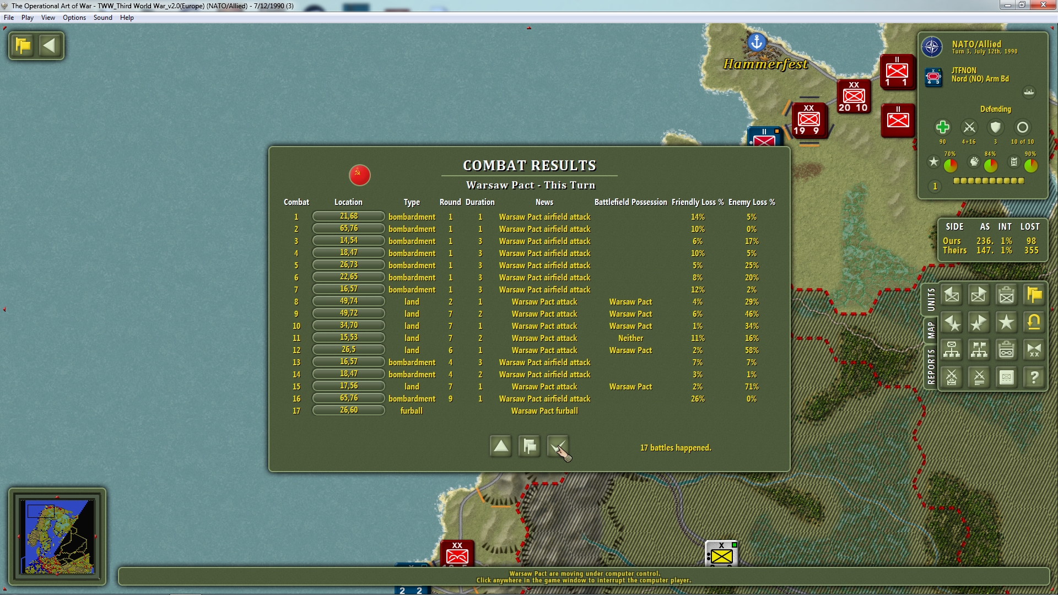
Task: Click previous formation star-arrow icon
Action: (952, 323)
